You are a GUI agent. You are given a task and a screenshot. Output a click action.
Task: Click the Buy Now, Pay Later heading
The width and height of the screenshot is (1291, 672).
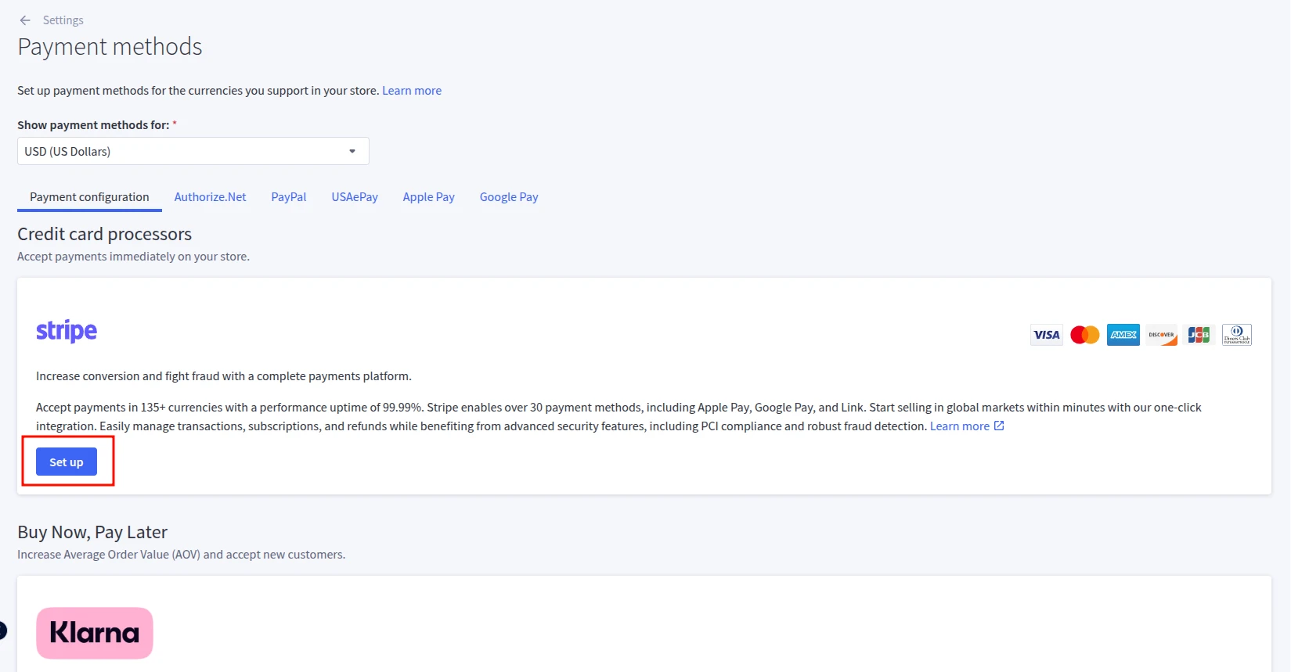pyautogui.click(x=92, y=532)
